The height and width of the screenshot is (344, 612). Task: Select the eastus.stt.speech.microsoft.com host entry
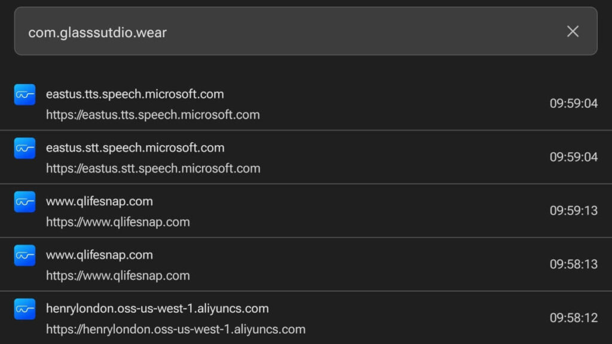point(135,148)
